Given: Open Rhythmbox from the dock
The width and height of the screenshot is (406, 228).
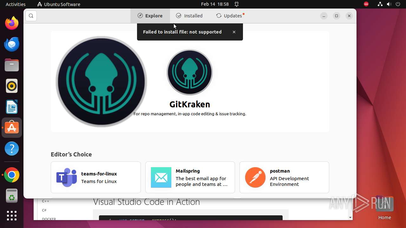Looking at the screenshot, I should pos(12,86).
